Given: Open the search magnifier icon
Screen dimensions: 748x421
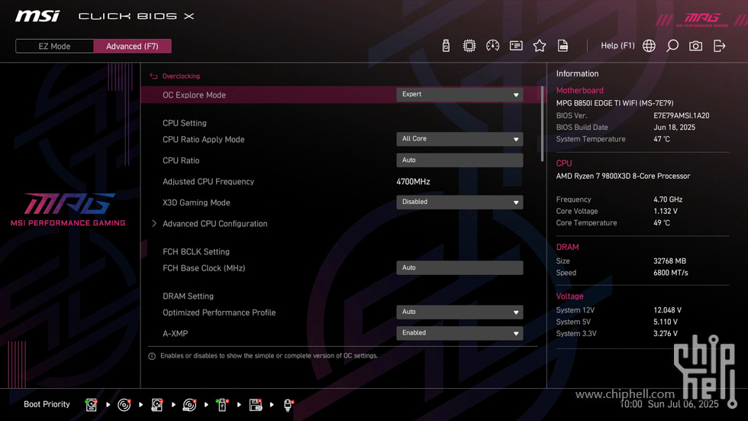Looking at the screenshot, I should click(672, 46).
